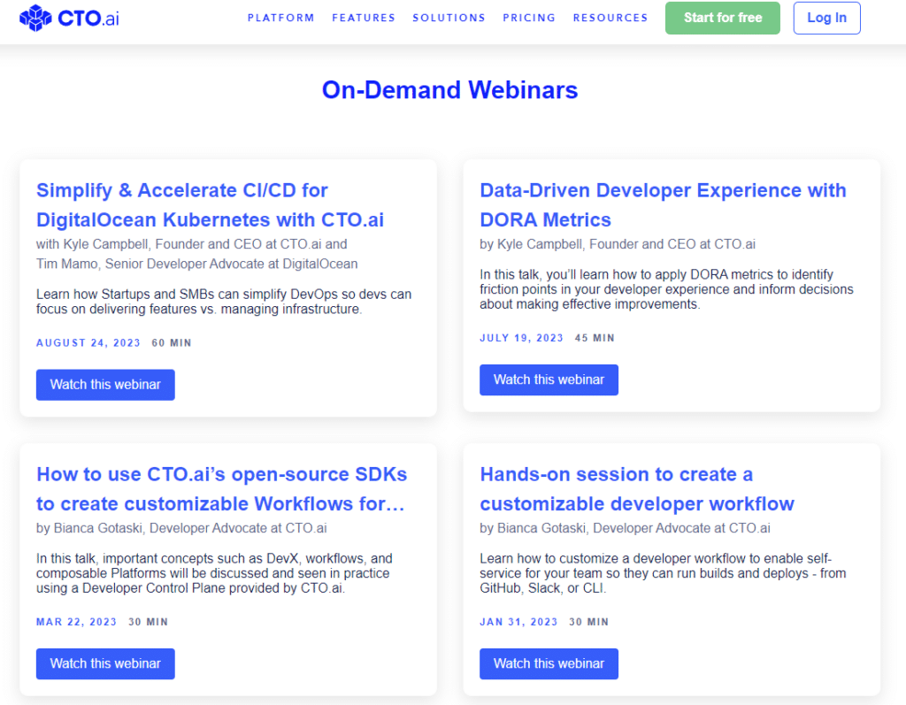The width and height of the screenshot is (906, 705).
Task: Watch the DORA Metrics webinar
Action: click(x=549, y=379)
